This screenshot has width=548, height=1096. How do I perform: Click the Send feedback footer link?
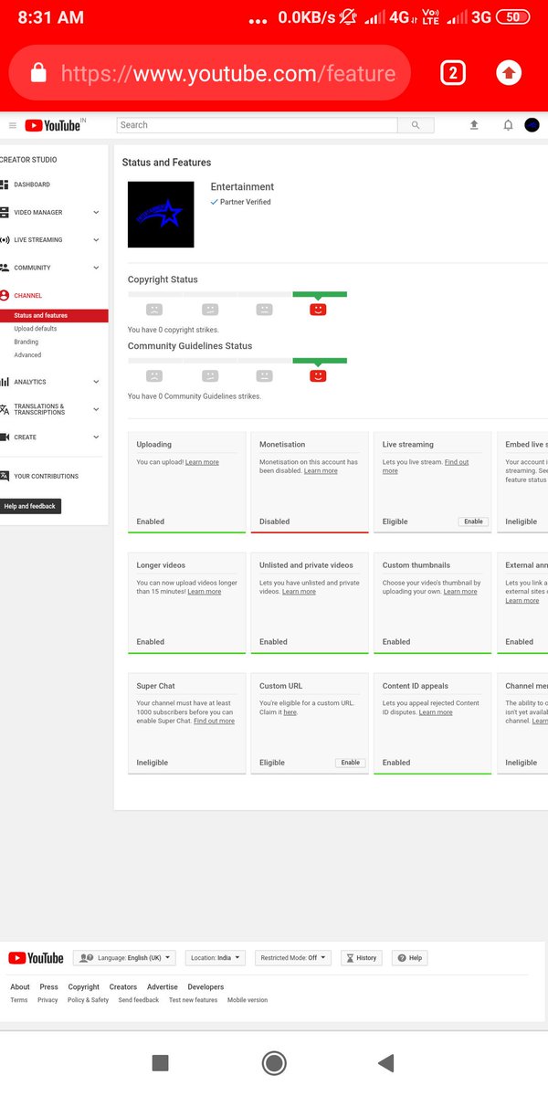click(x=139, y=1000)
